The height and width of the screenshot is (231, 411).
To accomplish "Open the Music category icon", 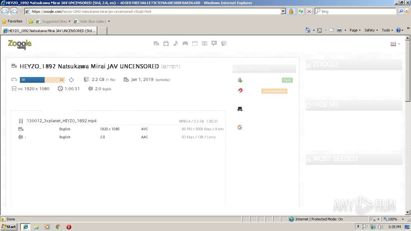I will (176, 43).
